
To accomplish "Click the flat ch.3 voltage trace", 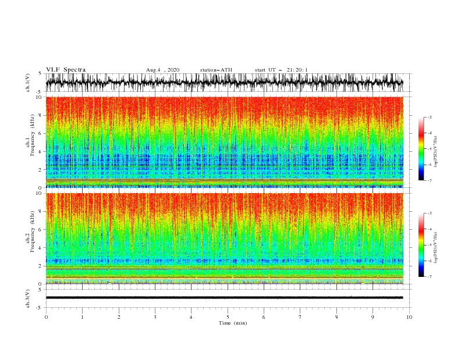I will pos(224,298).
